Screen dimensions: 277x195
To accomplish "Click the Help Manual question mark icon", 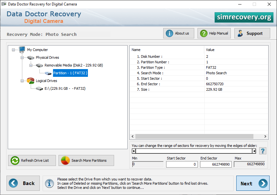I will [204, 33].
